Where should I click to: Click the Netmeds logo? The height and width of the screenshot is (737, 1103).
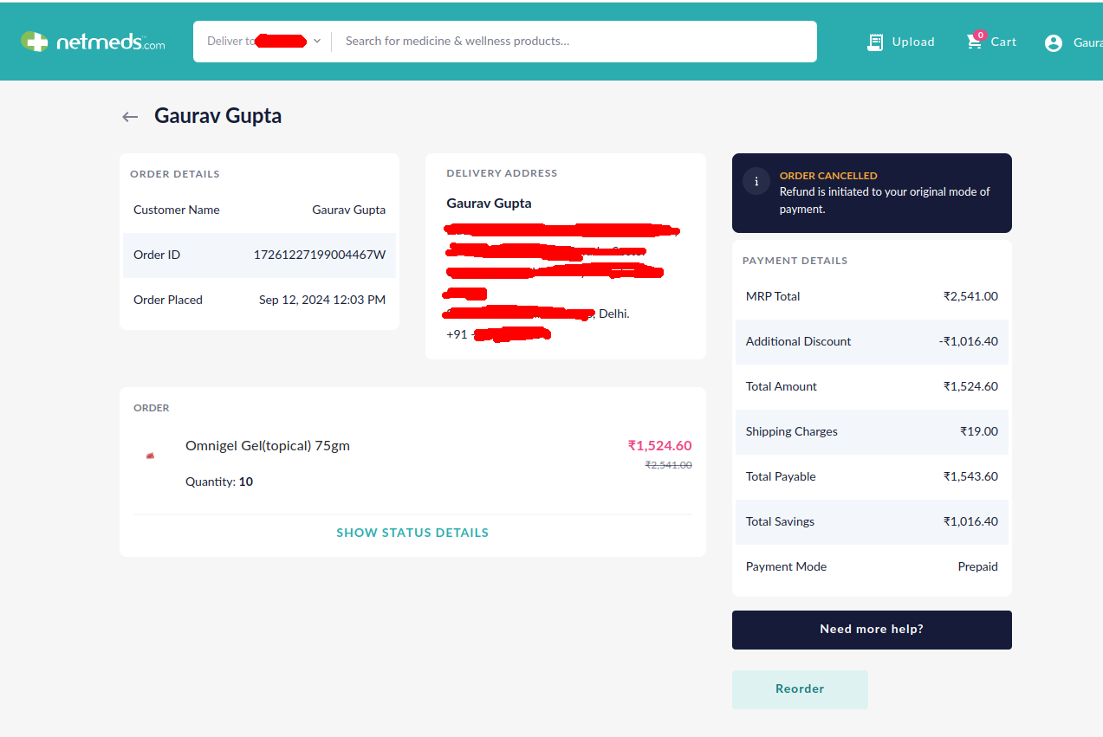93,42
